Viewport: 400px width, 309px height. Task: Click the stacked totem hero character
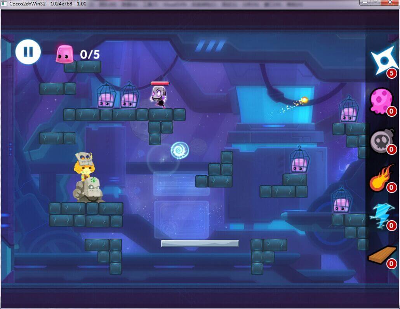[x=88, y=178]
